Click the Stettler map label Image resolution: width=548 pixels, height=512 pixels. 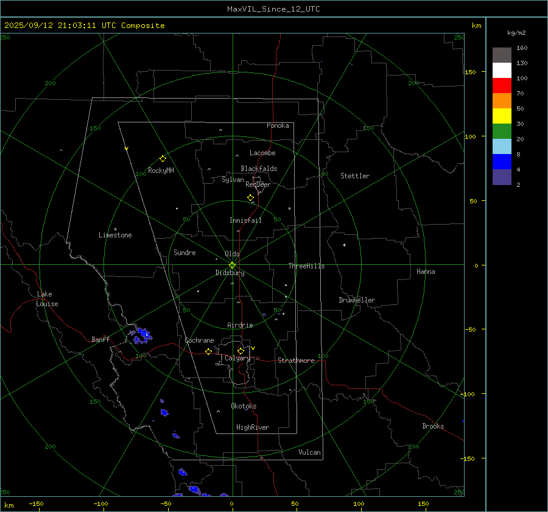(x=355, y=176)
